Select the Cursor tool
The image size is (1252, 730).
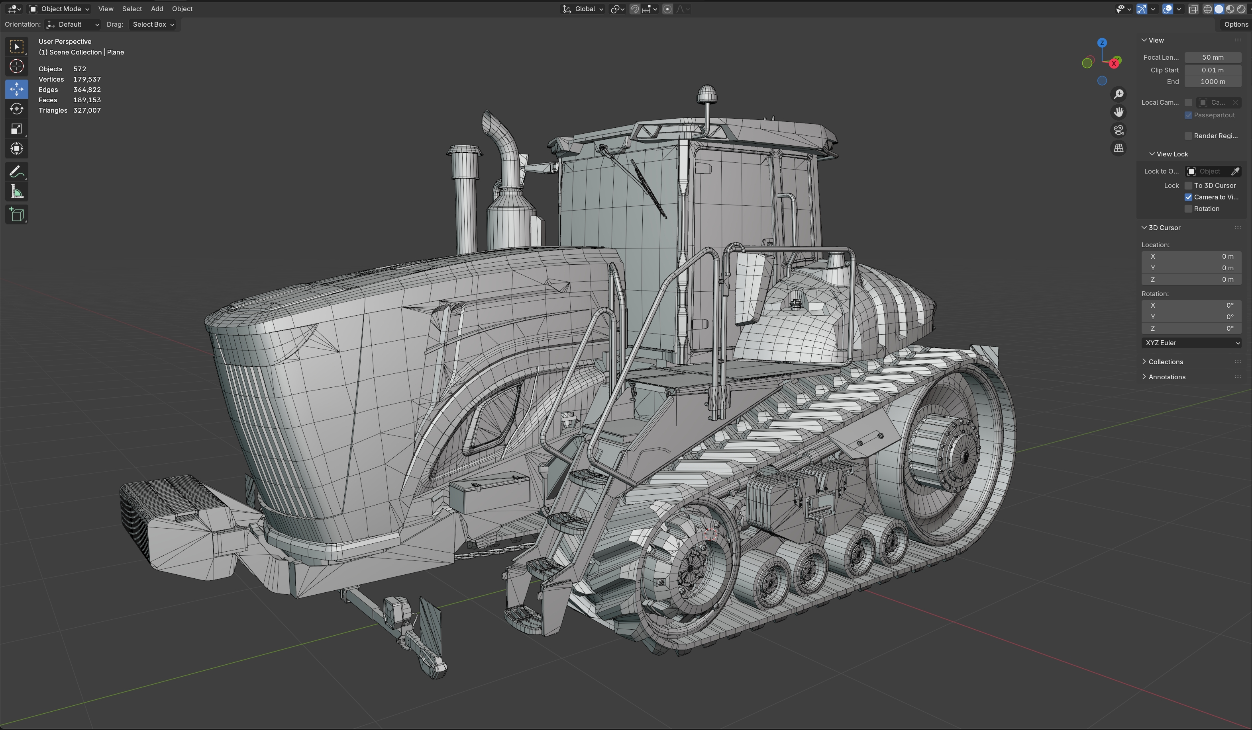[16, 66]
